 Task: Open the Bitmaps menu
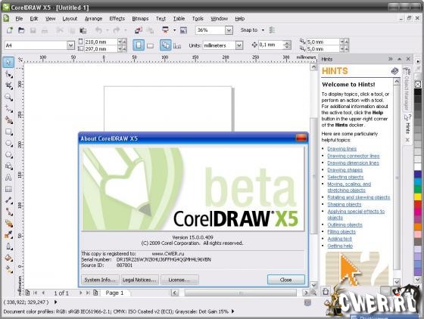coord(140,19)
